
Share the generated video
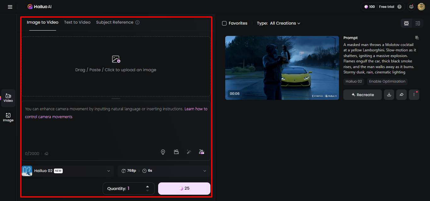tap(402, 95)
